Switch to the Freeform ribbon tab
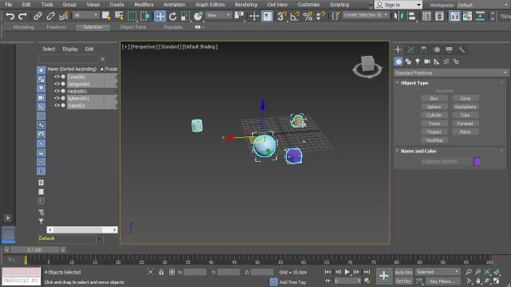 [x=56, y=27]
